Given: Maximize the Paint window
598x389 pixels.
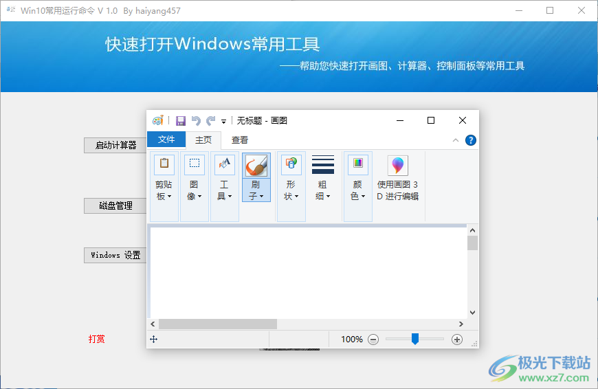Looking at the screenshot, I should pyautogui.click(x=431, y=120).
